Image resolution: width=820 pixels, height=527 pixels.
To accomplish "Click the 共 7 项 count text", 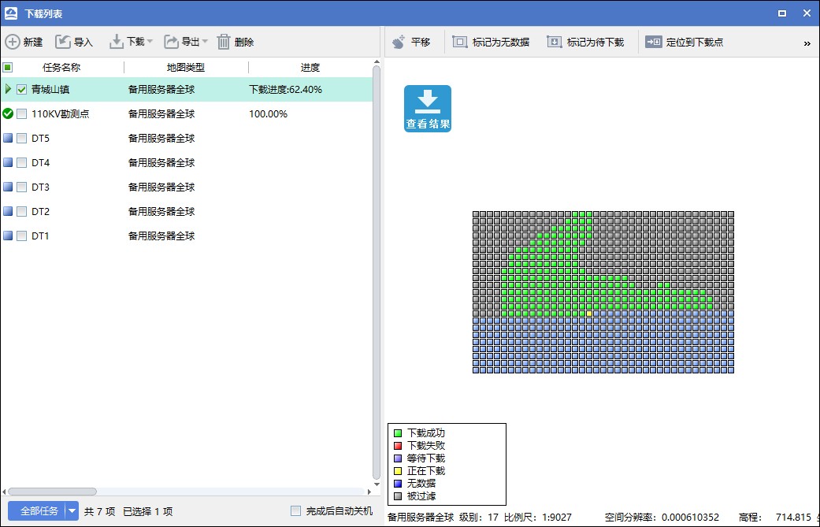I will pos(100,511).
